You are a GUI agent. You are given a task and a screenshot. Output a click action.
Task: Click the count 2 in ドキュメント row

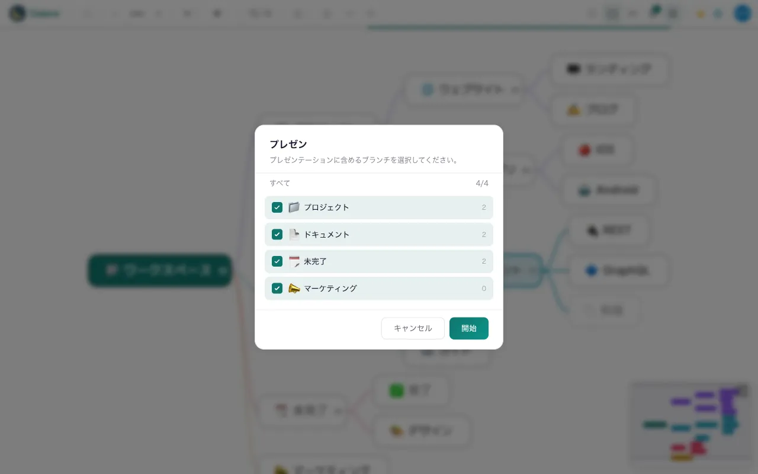click(x=484, y=234)
